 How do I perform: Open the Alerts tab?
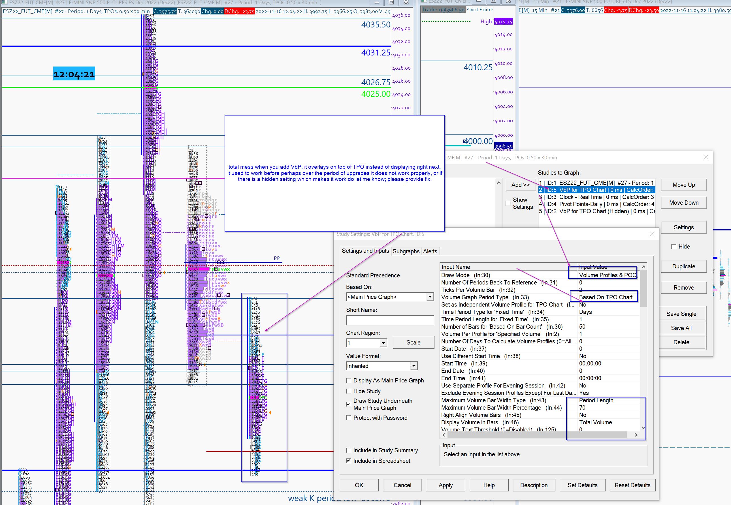click(430, 251)
